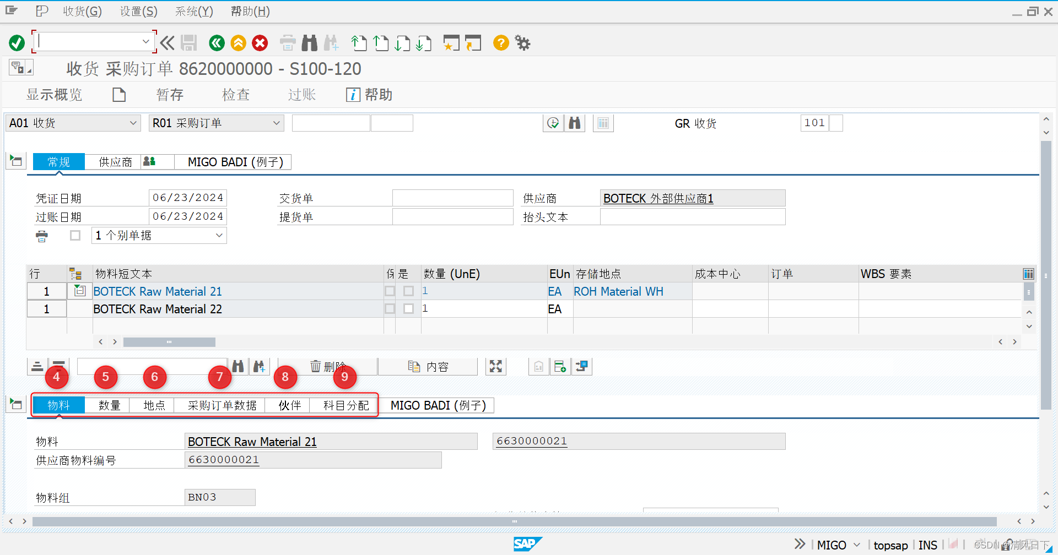Switch to header 供应商 tab
Screen dimensions: 1058x555
(x=115, y=162)
